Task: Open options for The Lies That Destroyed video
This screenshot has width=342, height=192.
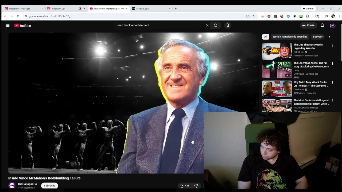Action: (332, 45)
